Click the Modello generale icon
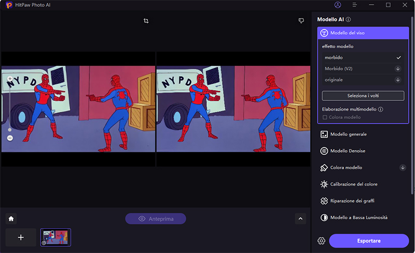The image size is (415, 253). click(x=324, y=135)
